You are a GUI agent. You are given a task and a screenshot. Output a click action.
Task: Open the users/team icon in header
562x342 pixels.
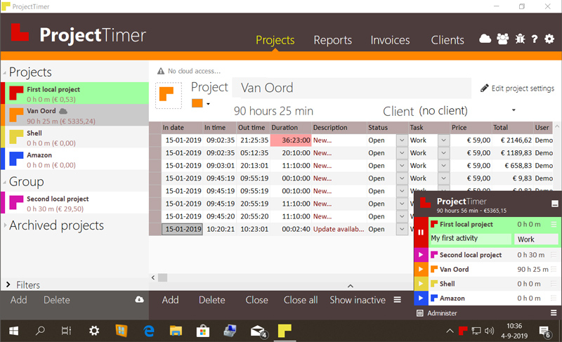coord(502,39)
